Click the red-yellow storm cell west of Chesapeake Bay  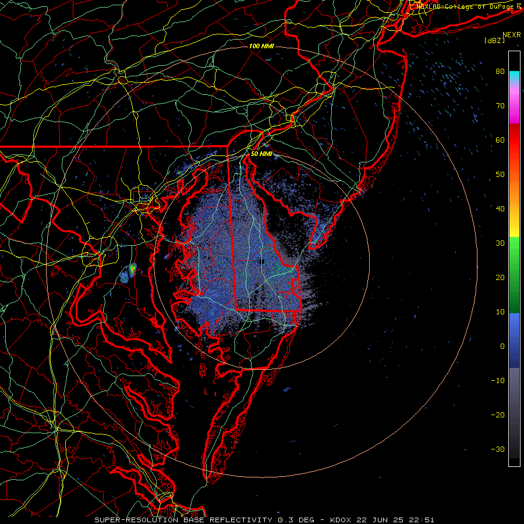coord(133,270)
